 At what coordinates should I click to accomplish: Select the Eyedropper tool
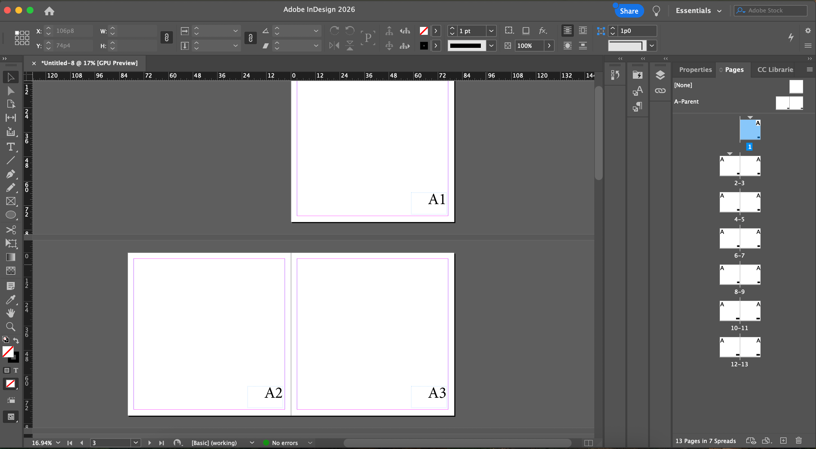point(10,300)
